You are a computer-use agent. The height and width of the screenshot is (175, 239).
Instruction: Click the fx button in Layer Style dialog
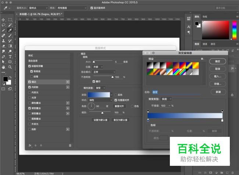pyautogui.click(x=30, y=146)
